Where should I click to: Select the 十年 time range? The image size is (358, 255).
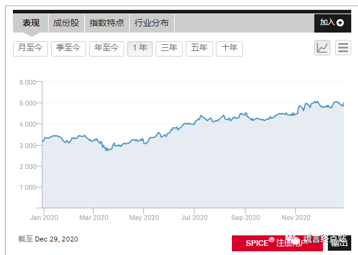(x=229, y=49)
